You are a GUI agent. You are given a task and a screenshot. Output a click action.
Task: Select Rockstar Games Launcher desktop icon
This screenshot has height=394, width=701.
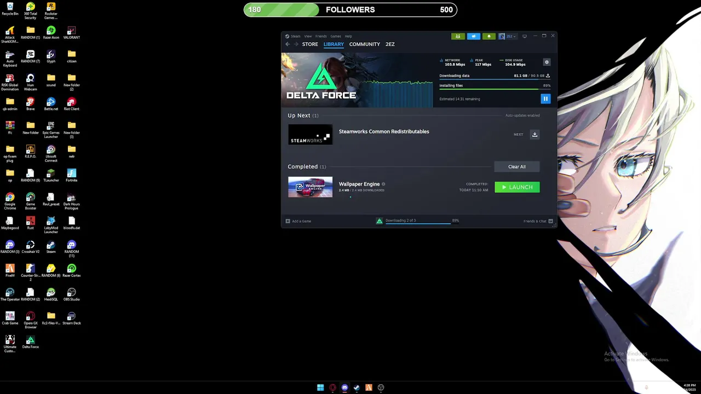tap(51, 11)
